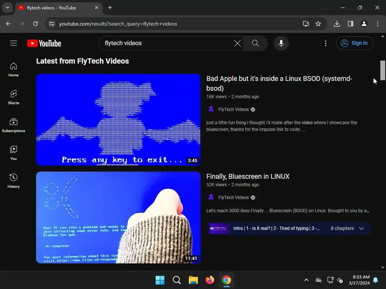Open the network tray icon
Viewport: 386px width, 289px height.
click(x=330, y=280)
